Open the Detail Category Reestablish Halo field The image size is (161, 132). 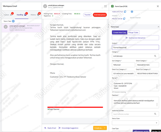[x=147, y=65]
